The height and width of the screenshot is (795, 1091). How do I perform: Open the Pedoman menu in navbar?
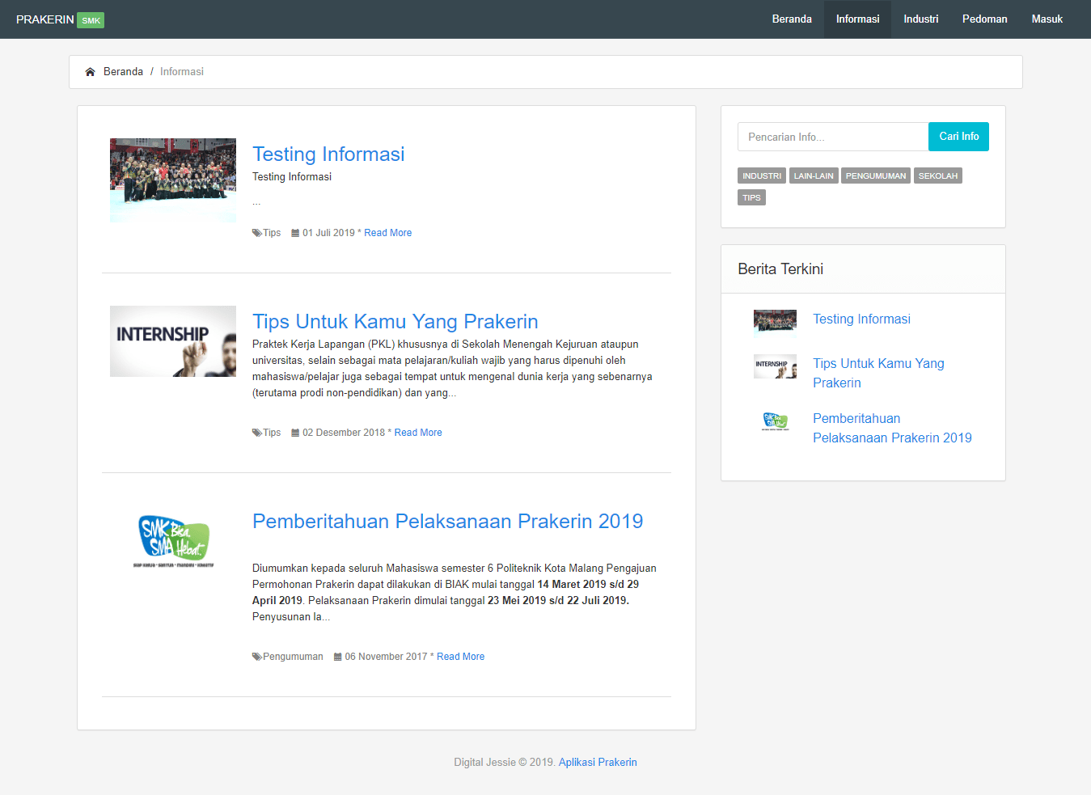click(x=984, y=19)
